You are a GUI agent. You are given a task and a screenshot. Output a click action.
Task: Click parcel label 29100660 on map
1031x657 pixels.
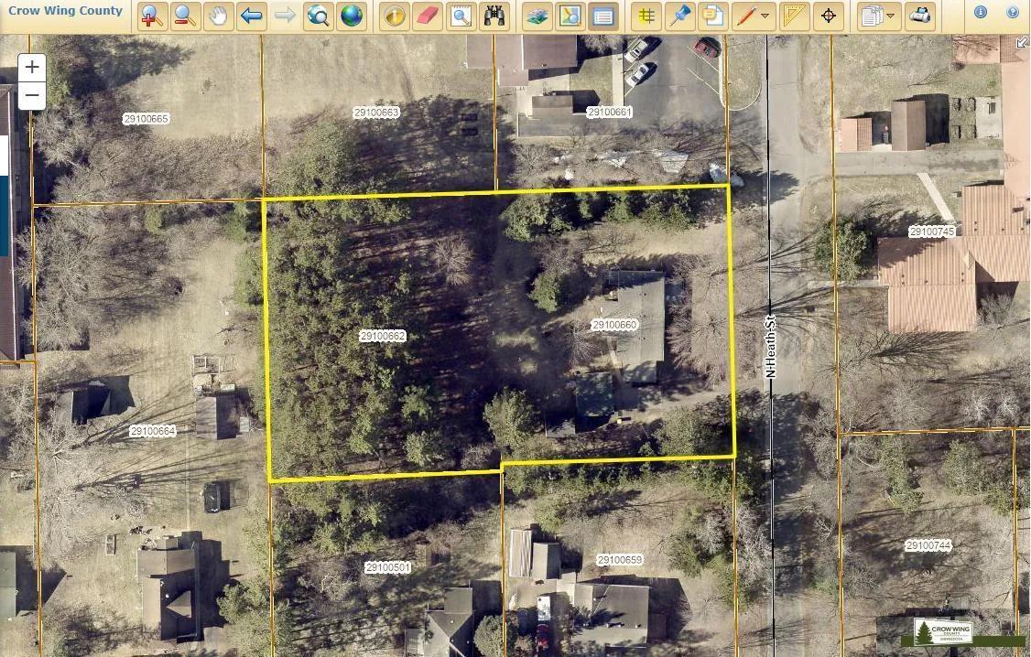pos(614,325)
